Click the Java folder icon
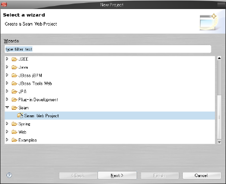 tap(15, 67)
